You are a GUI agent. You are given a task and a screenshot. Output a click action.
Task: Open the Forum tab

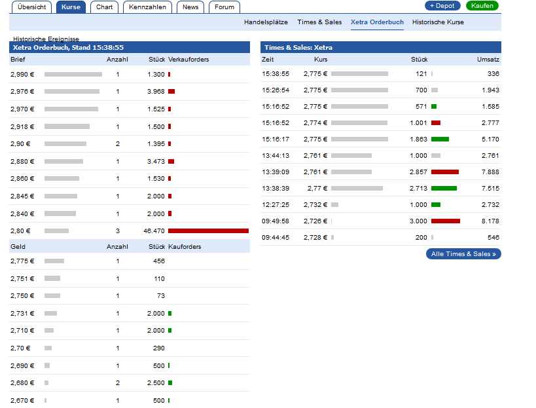224,7
